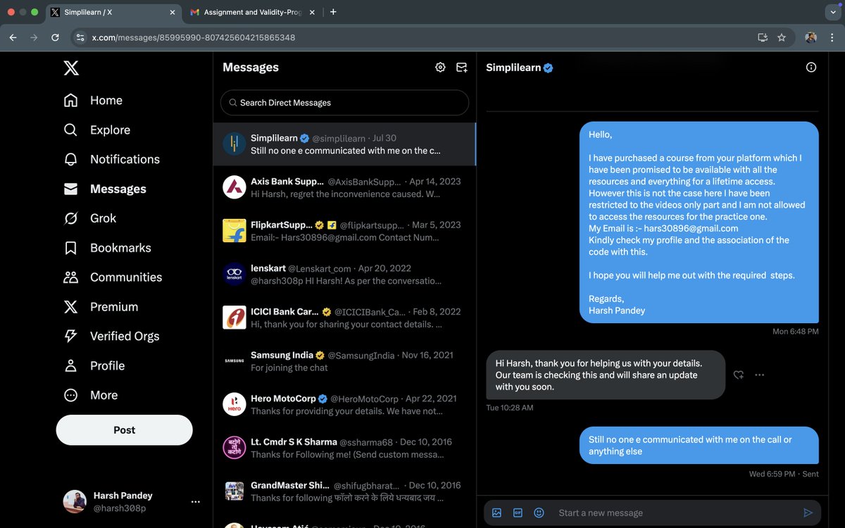Open a new browser tab
This screenshot has width=845, height=528.
pyautogui.click(x=333, y=12)
